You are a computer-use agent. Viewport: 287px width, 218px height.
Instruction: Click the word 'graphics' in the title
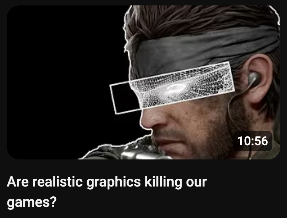click(113, 182)
